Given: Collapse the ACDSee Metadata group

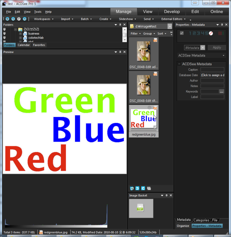Looking at the screenshot, I should click(x=179, y=64).
